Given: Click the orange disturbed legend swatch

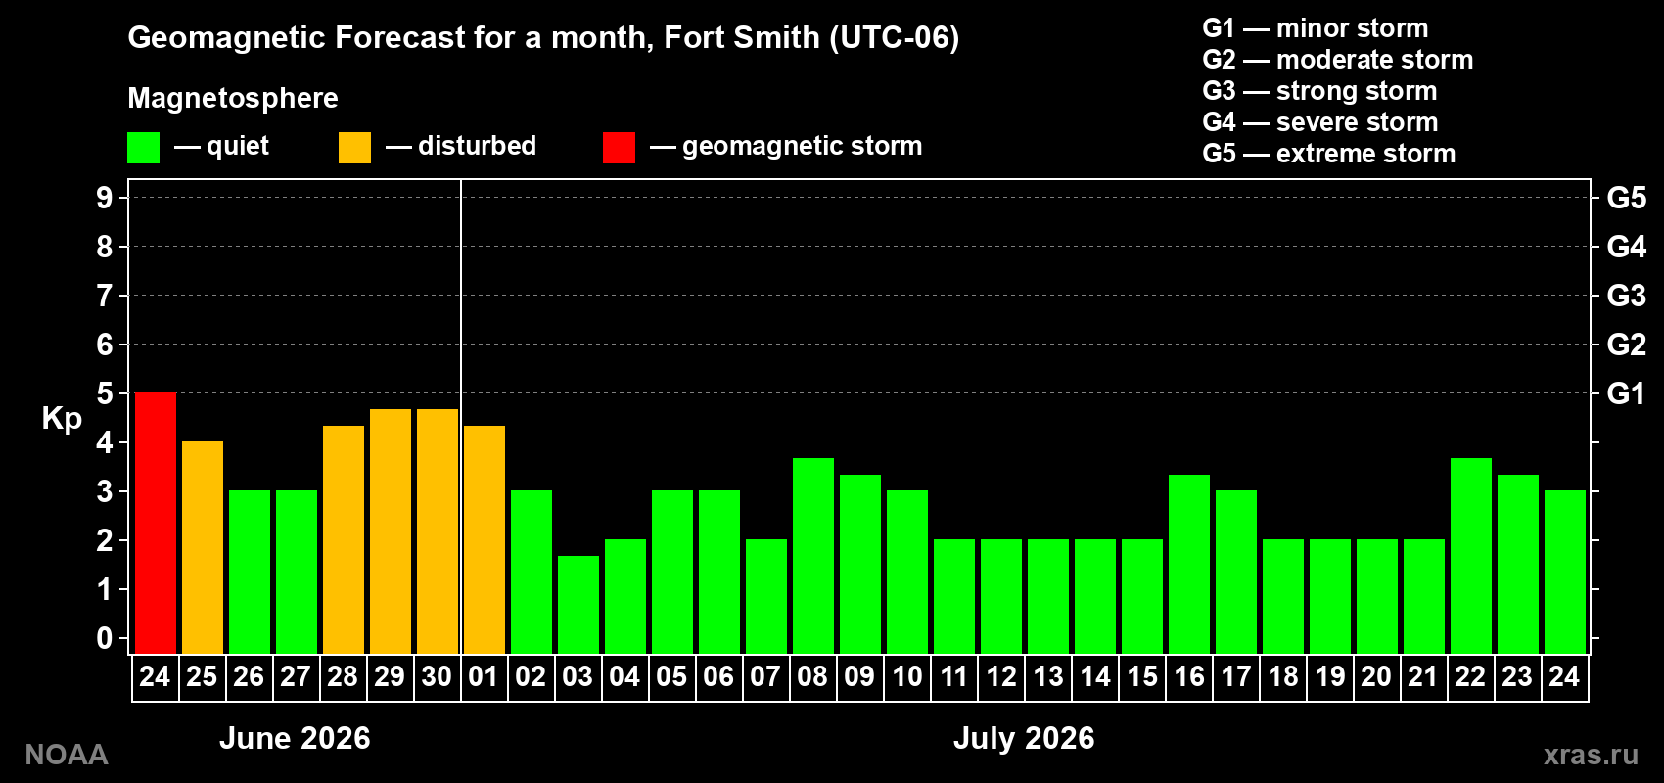Looking at the screenshot, I should [x=354, y=148].
